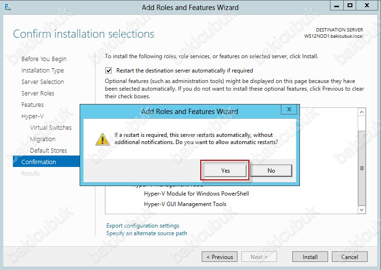Select Server Selection step
The height and width of the screenshot is (270, 381).
43,82
